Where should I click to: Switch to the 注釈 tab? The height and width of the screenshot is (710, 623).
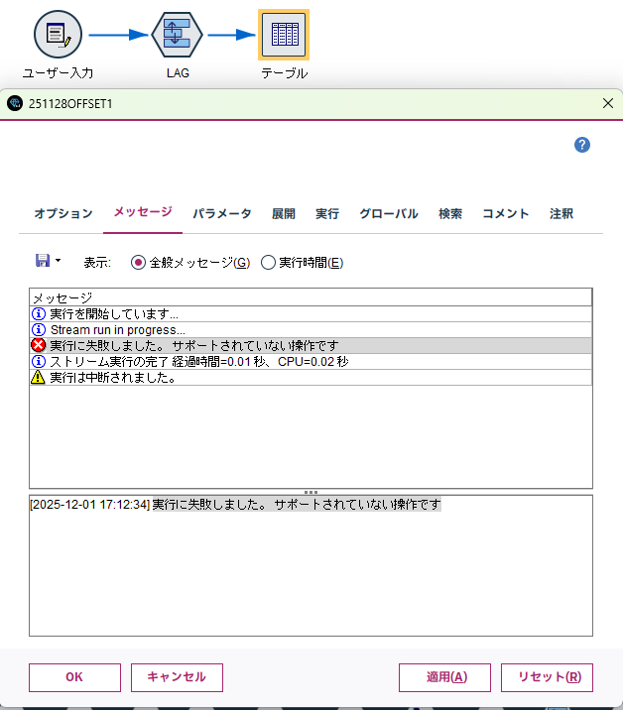click(561, 213)
